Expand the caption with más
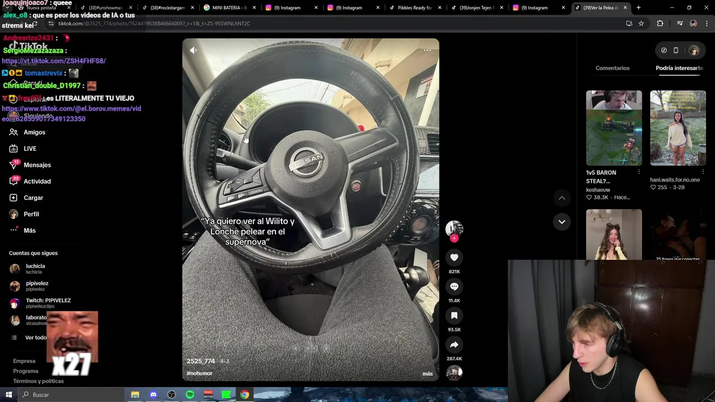Viewport: 715px width, 402px height. click(x=427, y=374)
